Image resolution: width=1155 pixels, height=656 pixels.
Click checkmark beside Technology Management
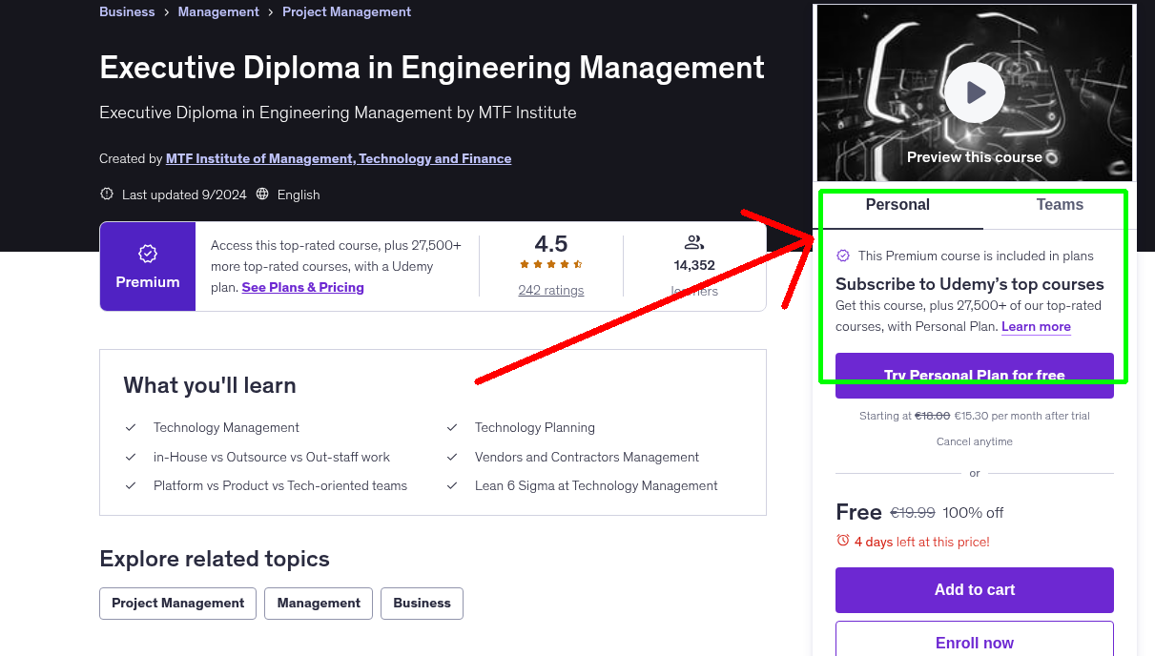point(131,428)
